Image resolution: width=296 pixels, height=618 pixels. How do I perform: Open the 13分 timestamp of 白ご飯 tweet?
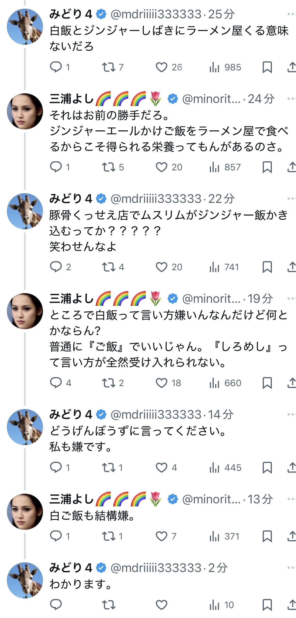[x=260, y=499]
